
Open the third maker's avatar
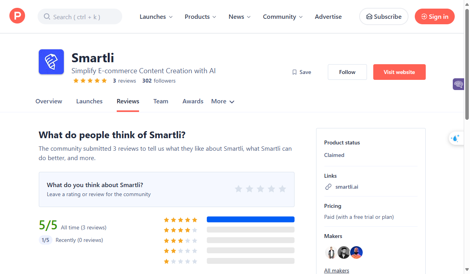tap(356, 252)
